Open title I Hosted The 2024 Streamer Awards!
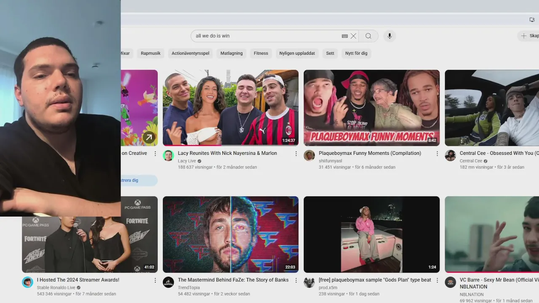Viewport: 539px width, 303px height. (78, 280)
